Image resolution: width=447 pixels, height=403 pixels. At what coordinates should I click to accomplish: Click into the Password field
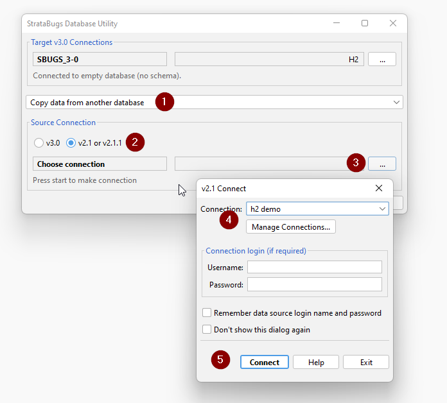(314, 284)
